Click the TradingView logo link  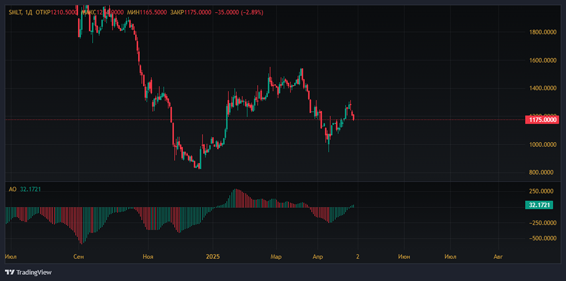[28, 273]
